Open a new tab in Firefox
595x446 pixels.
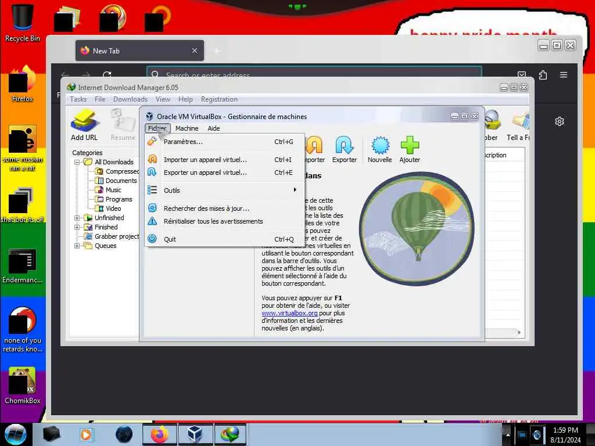(217, 51)
